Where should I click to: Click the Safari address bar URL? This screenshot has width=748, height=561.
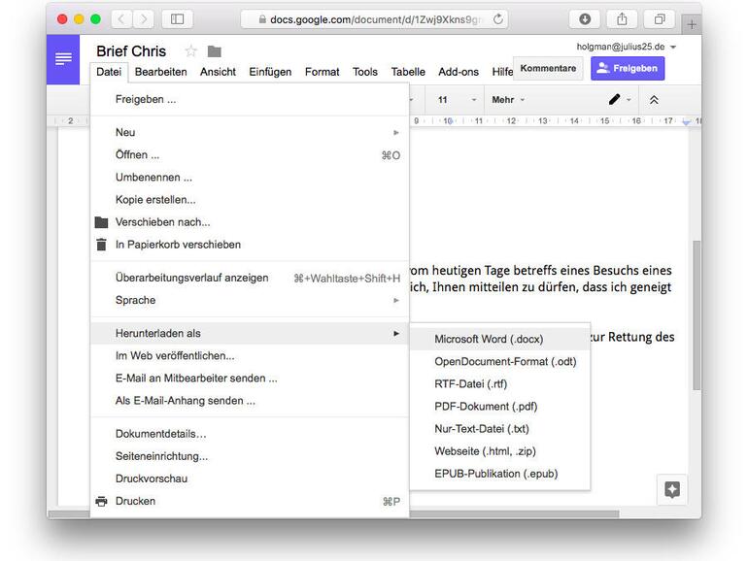click(376, 19)
